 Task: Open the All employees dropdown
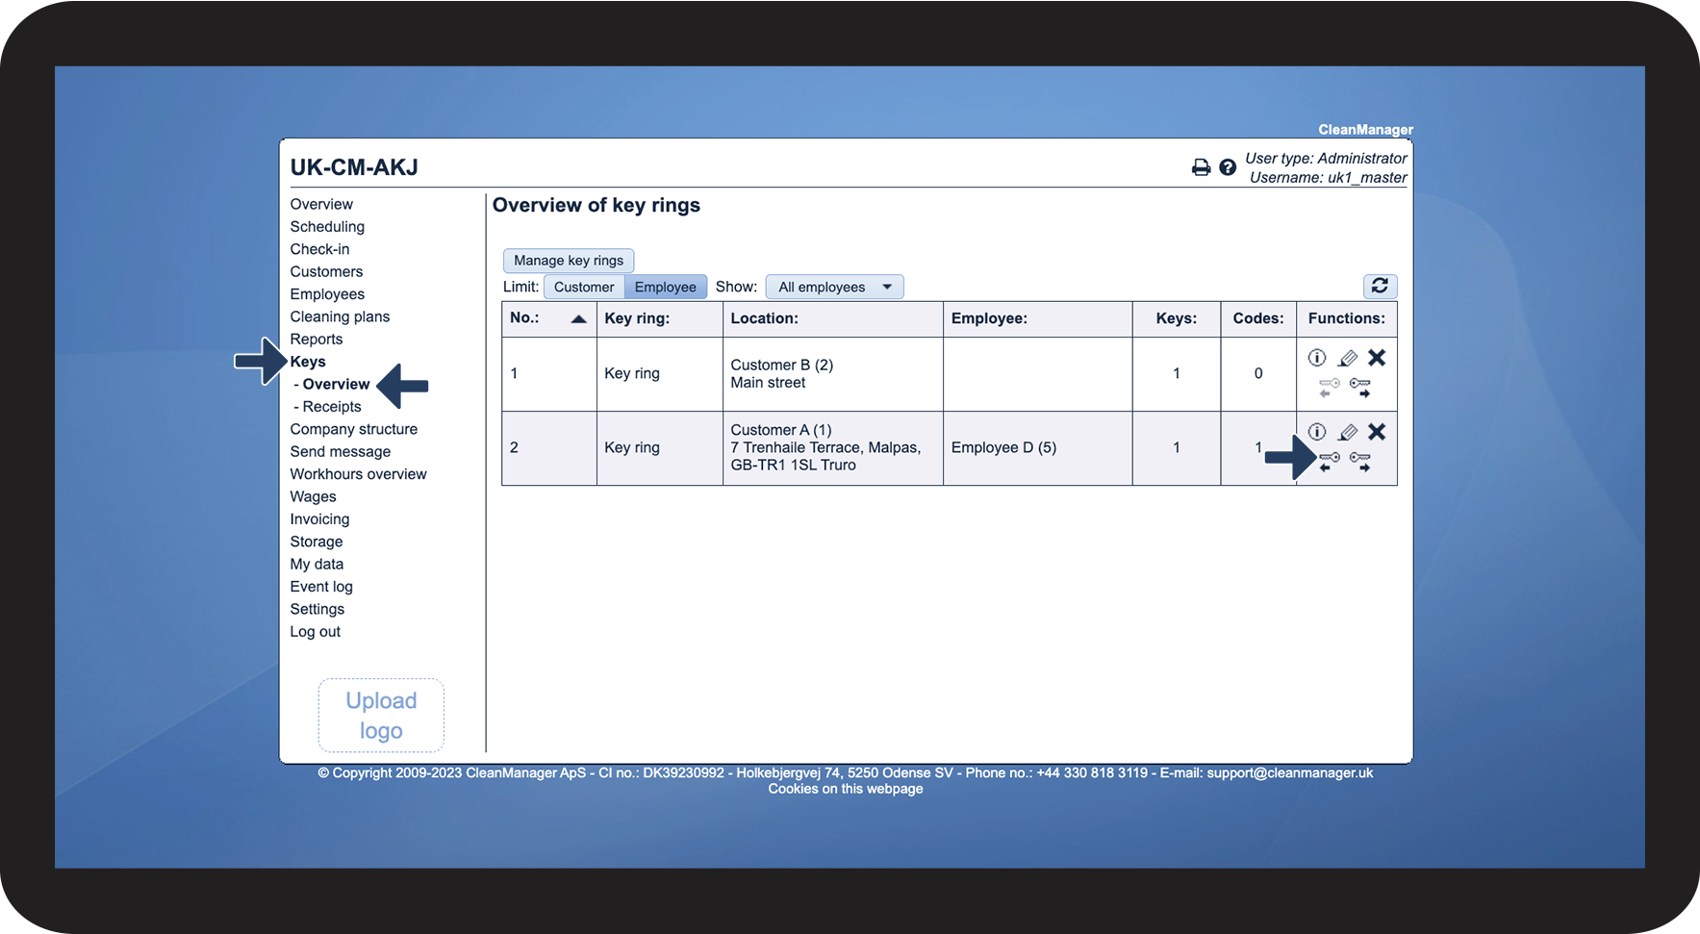tap(834, 287)
